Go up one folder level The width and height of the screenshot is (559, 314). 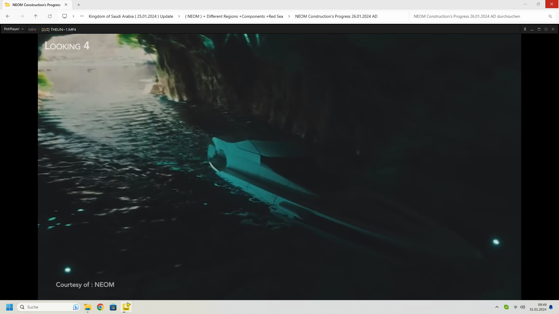coord(36,16)
